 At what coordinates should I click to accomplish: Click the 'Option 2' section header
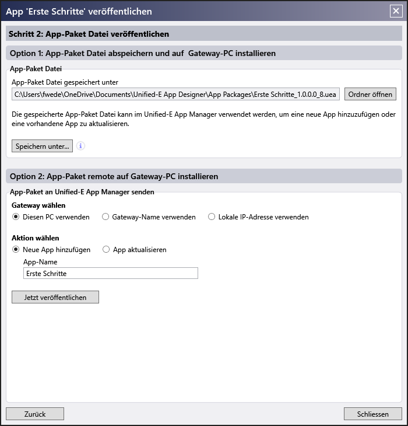(x=204, y=176)
